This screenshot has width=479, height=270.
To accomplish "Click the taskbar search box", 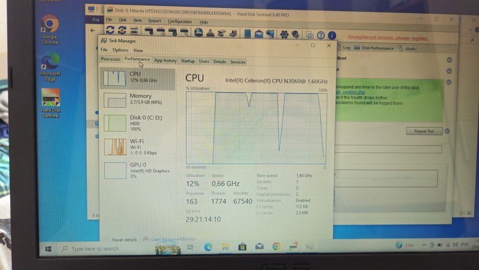I will point(107,248).
